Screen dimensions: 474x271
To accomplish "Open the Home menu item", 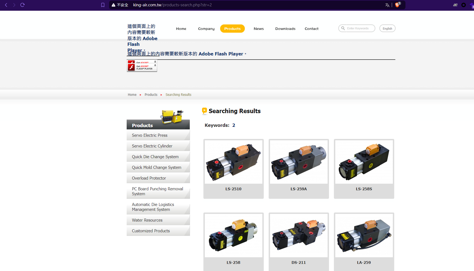I will (x=181, y=29).
